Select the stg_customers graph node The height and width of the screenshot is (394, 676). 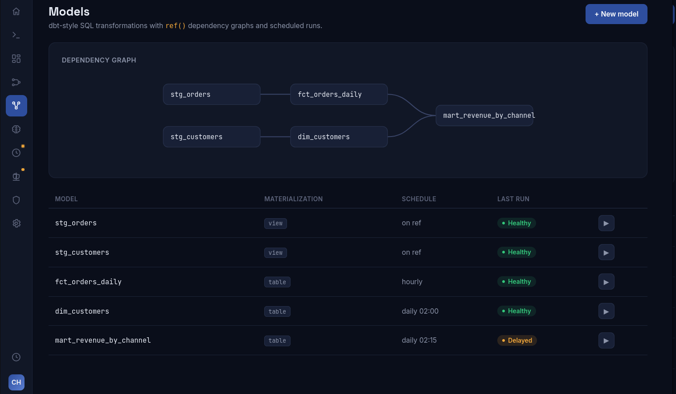click(212, 137)
